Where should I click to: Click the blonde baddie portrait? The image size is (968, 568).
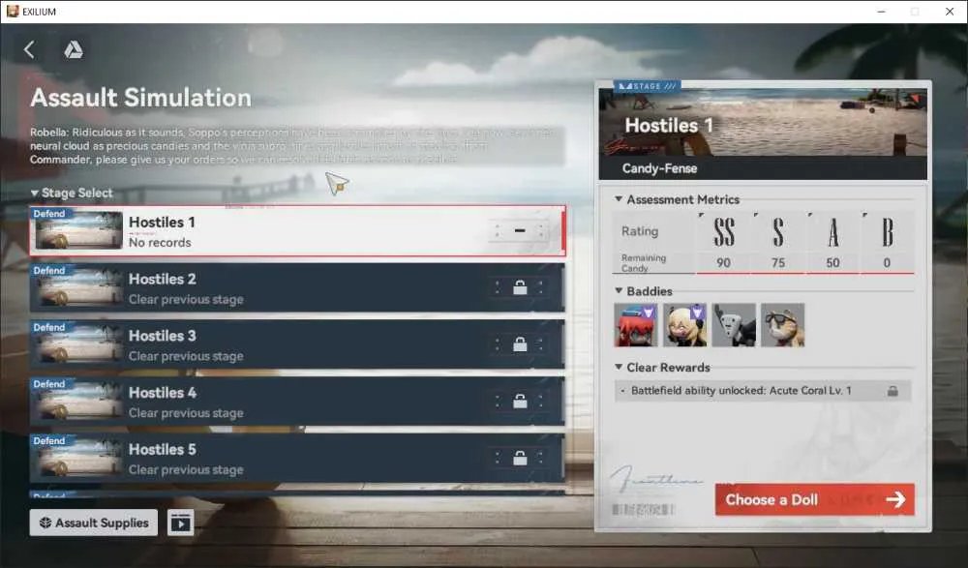tap(684, 325)
